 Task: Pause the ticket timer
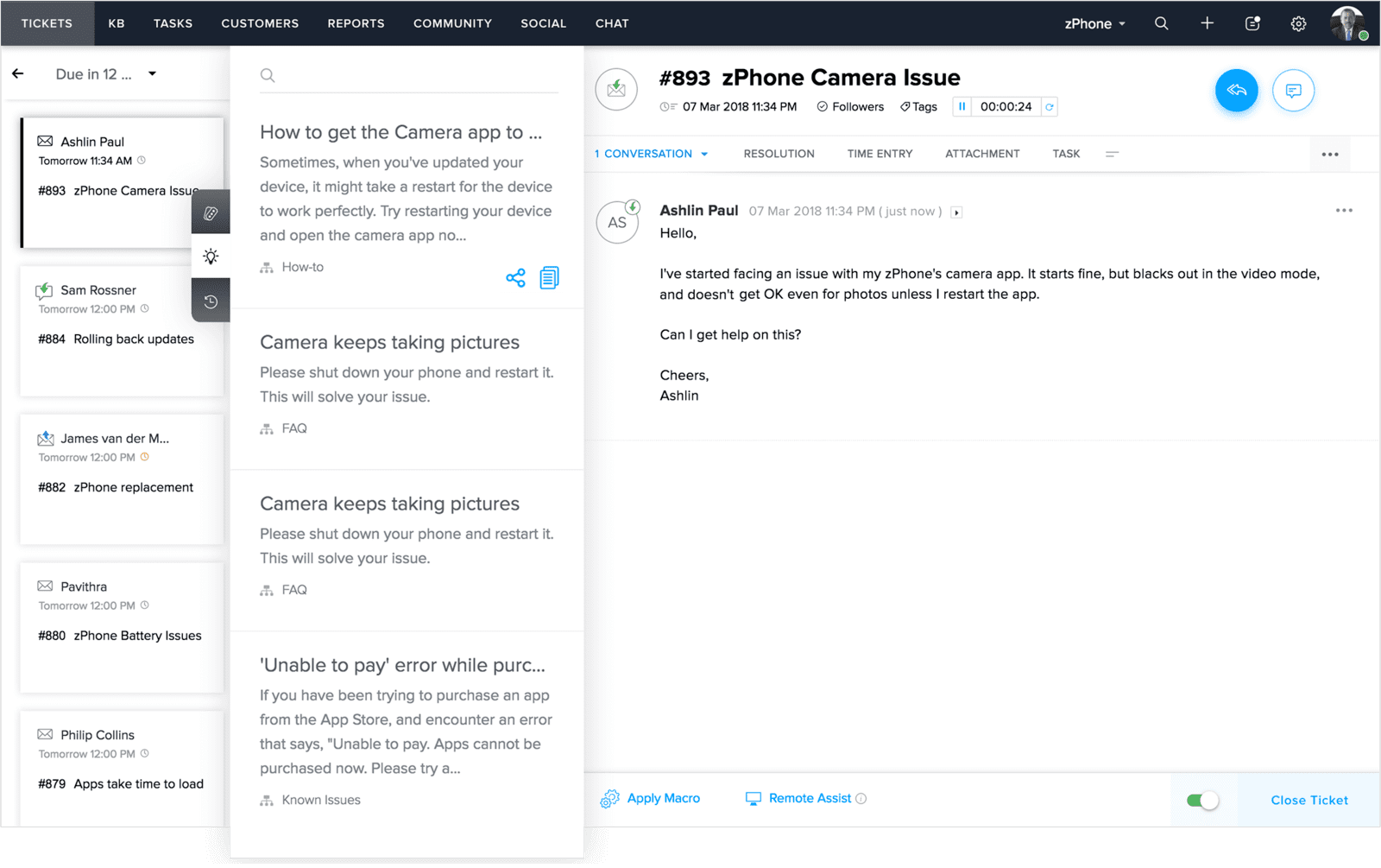(962, 106)
